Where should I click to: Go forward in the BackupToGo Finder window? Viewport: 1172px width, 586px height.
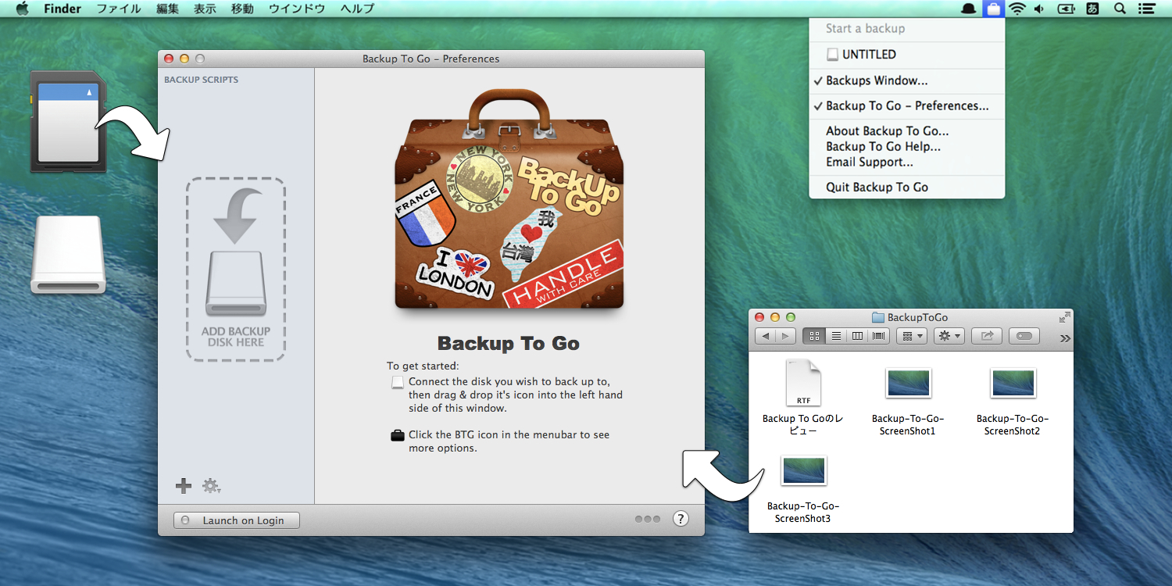(x=785, y=336)
